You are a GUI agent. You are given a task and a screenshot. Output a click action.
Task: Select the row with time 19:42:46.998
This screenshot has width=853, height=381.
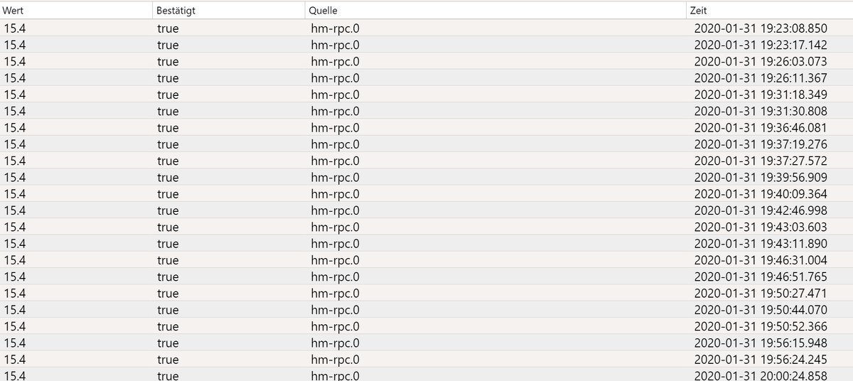pyautogui.click(x=426, y=210)
